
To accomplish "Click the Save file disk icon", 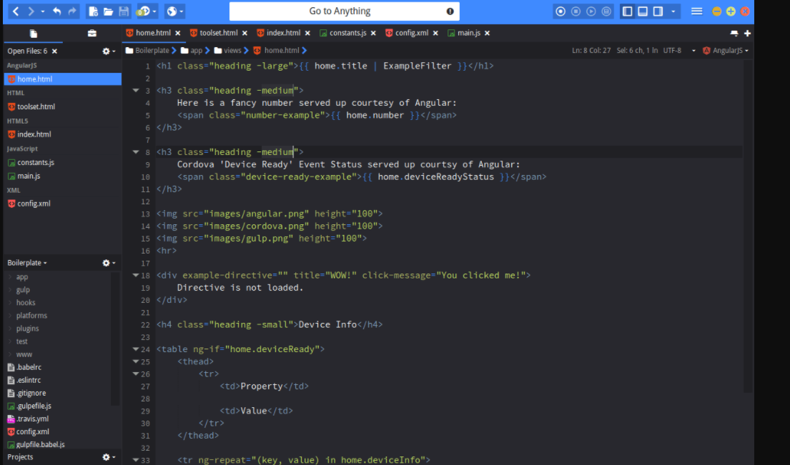I will (x=124, y=11).
